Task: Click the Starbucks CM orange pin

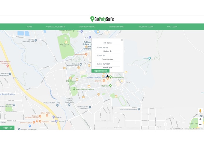Action: [86, 54]
